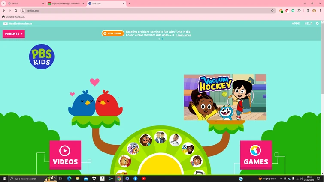This screenshot has width=324, height=182.
Task: Select the first banner carousel dot
Action: click(x=159, y=39)
